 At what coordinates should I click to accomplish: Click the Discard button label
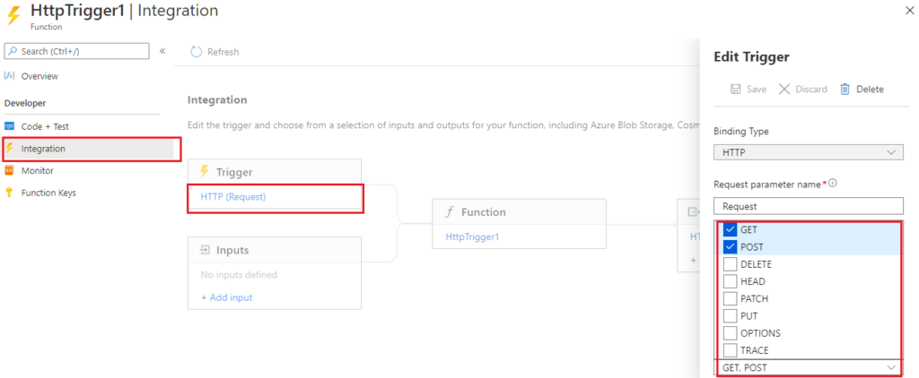(x=811, y=89)
